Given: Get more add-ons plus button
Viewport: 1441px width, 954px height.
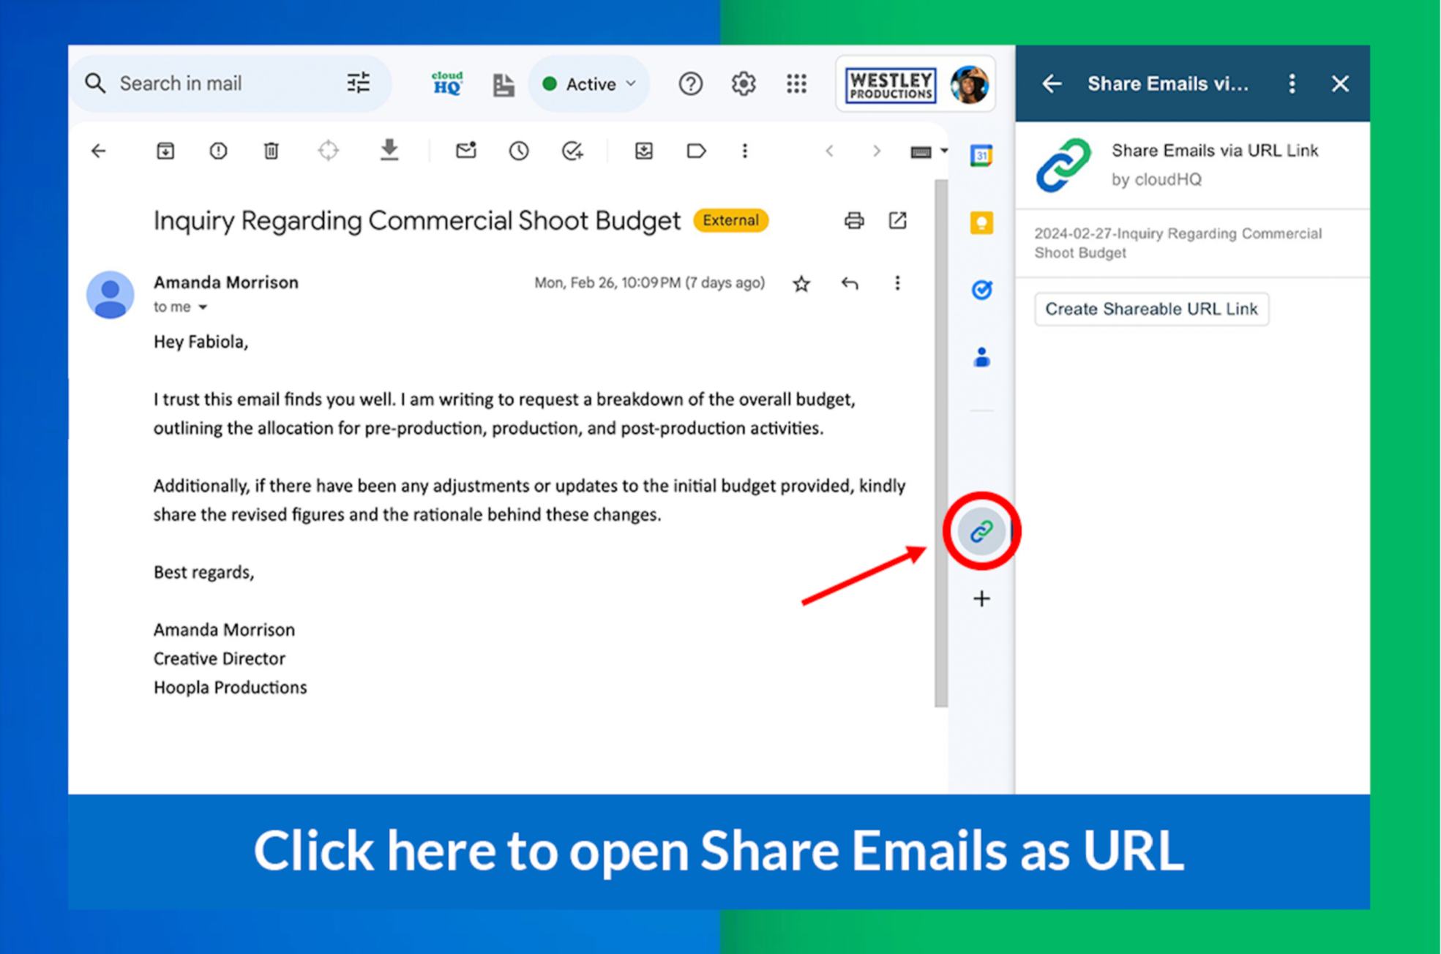Looking at the screenshot, I should (981, 598).
